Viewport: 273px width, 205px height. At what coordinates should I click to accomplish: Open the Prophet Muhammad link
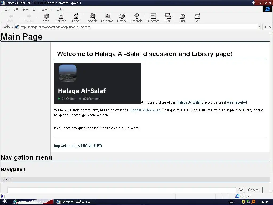145,110
